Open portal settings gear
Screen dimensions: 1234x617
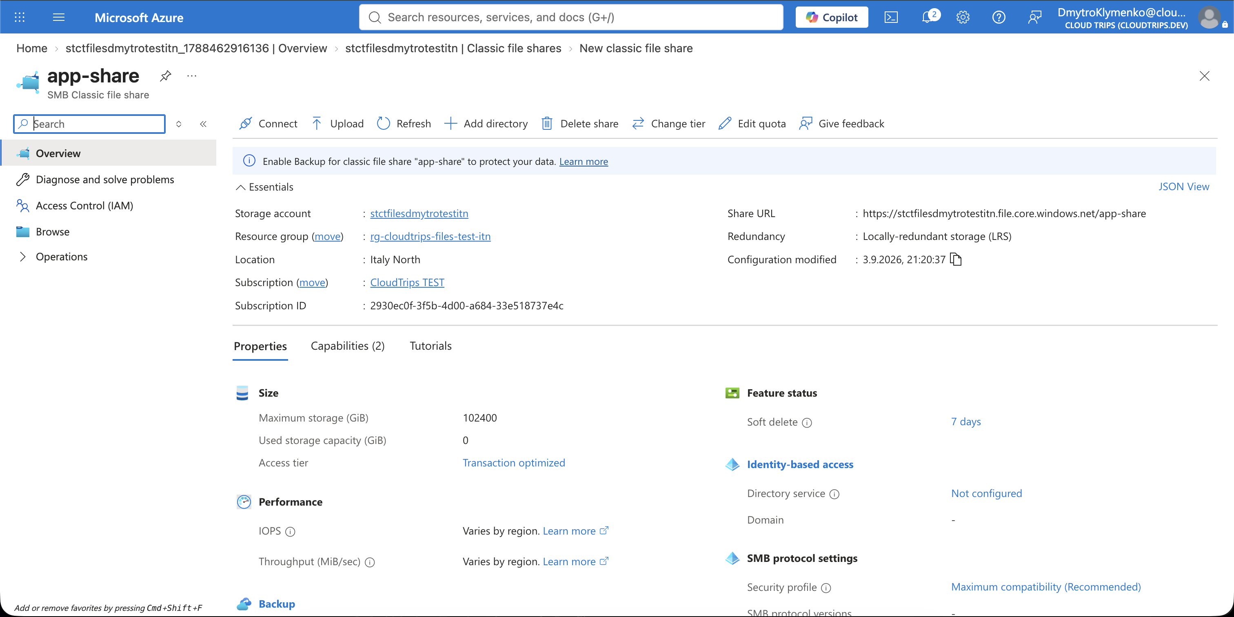click(963, 17)
